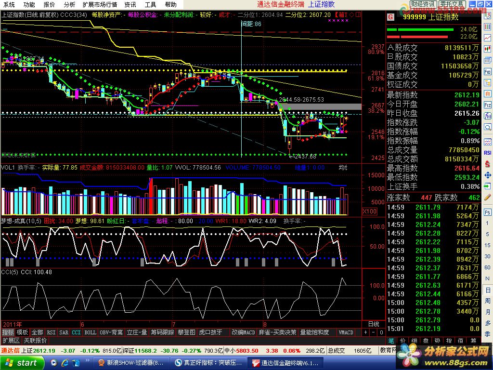The image size is (493, 370).
Task: Open the 扩展区 tab
Action: pos(11,340)
